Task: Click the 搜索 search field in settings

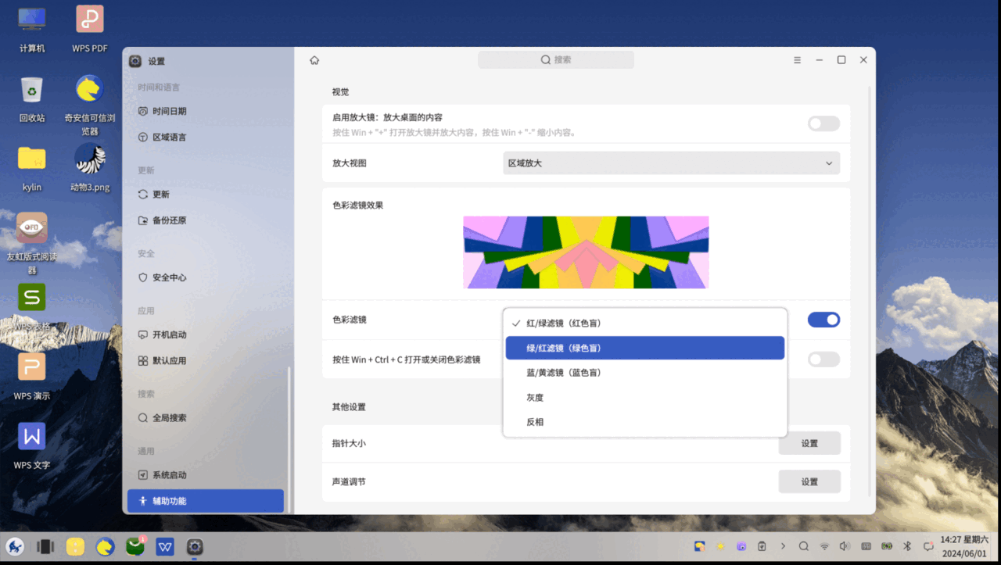Action: pyautogui.click(x=556, y=60)
